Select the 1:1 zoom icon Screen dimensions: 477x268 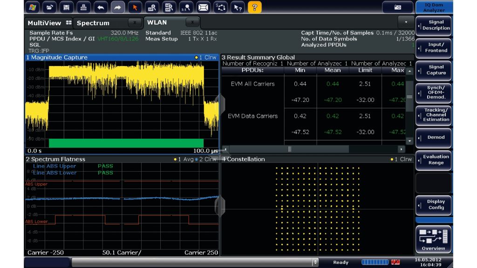point(186,7)
